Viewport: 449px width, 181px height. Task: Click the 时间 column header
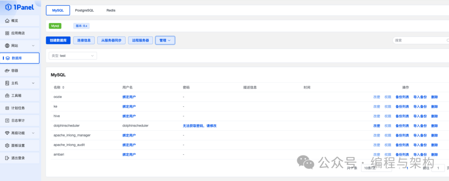[307, 87]
